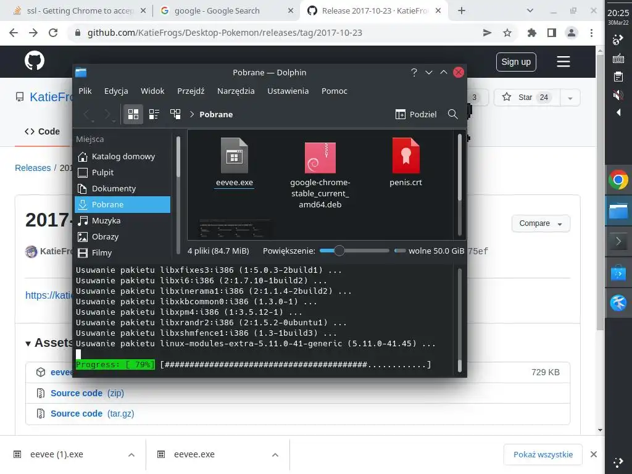
Task: Open the Edycja menu
Action: coord(116,91)
